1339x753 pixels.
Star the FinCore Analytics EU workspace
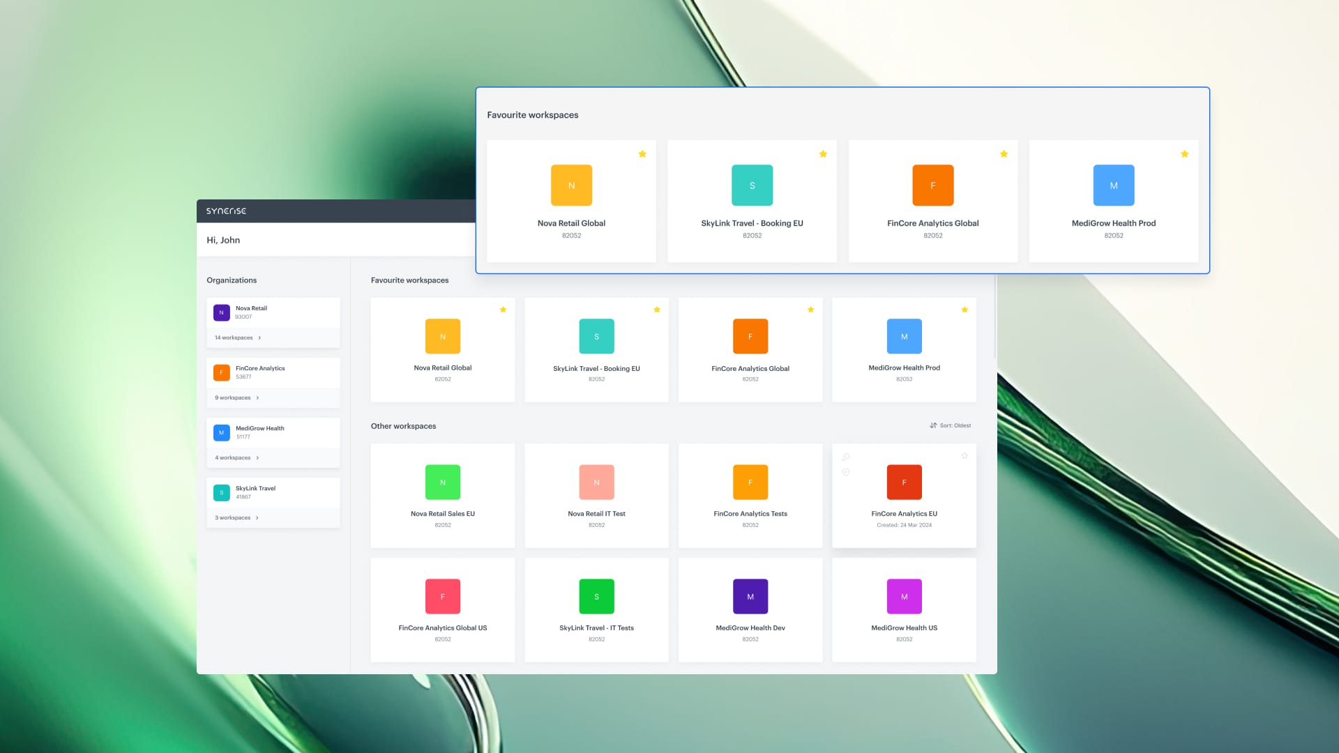(x=965, y=455)
